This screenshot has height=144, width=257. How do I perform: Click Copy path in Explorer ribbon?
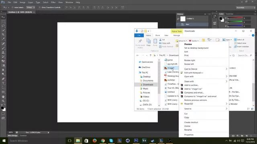click(165, 43)
